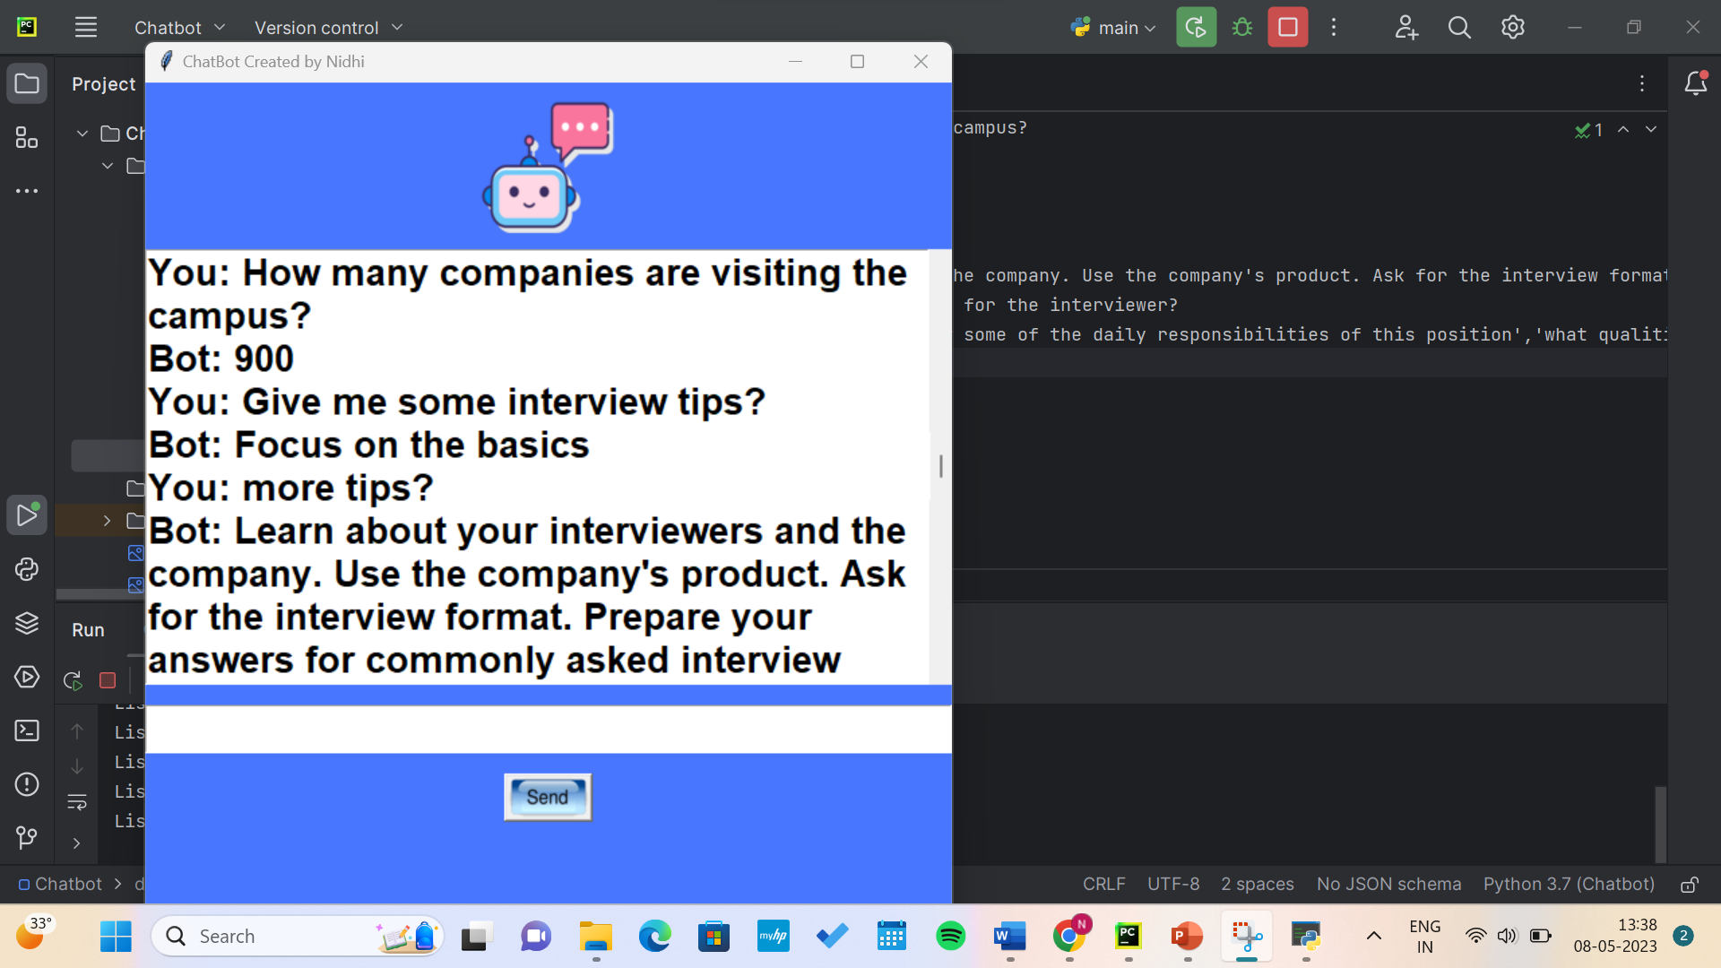Select the Project panel title tab
The width and height of the screenshot is (1721, 968).
click(x=103, y=84)
